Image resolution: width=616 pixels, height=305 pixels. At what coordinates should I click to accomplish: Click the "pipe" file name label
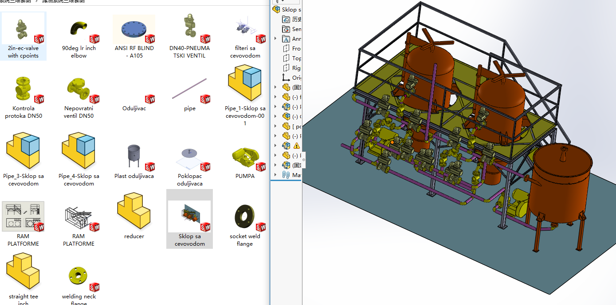[189, 108]
